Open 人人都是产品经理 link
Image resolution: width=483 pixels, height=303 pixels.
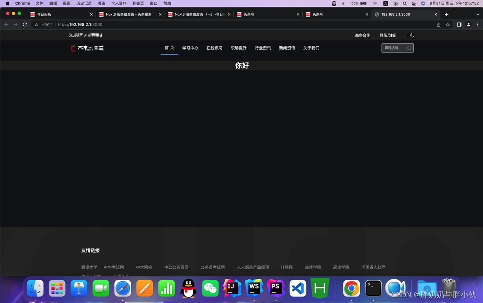click(253, 267)
